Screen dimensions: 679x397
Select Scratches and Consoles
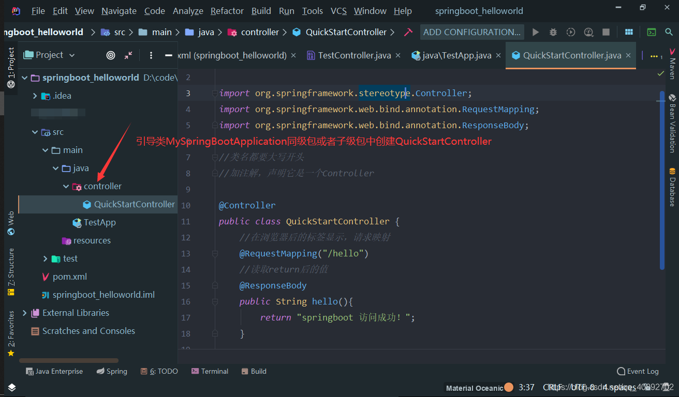(83, 331)
